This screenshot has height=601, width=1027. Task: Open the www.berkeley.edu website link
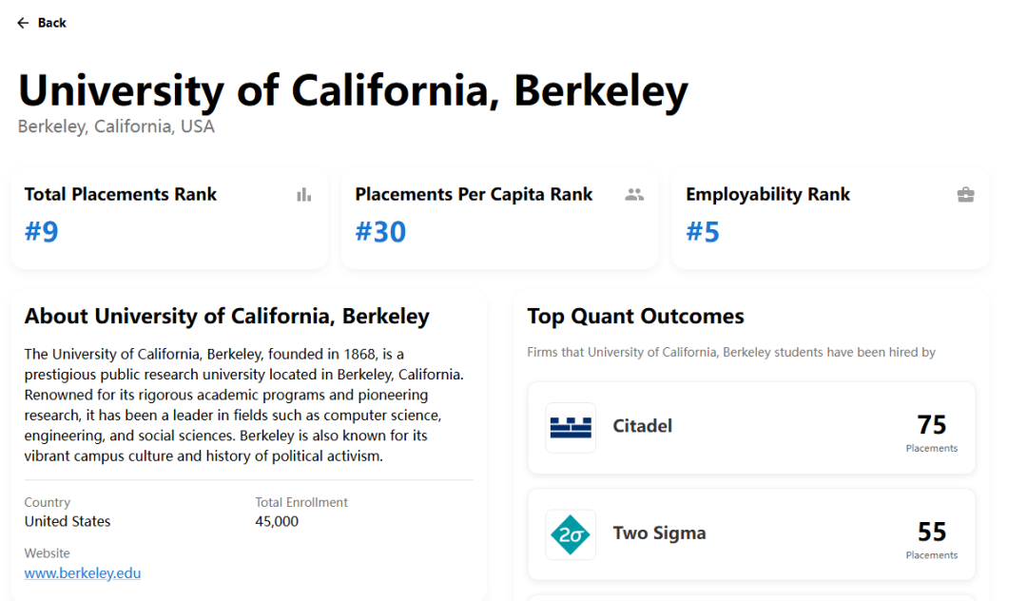point(83,573)
